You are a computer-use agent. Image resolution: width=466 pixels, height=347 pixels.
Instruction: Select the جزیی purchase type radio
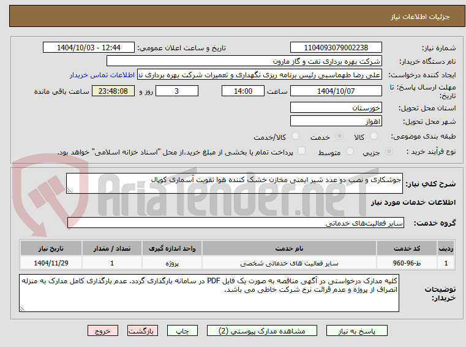coord(389,151)
